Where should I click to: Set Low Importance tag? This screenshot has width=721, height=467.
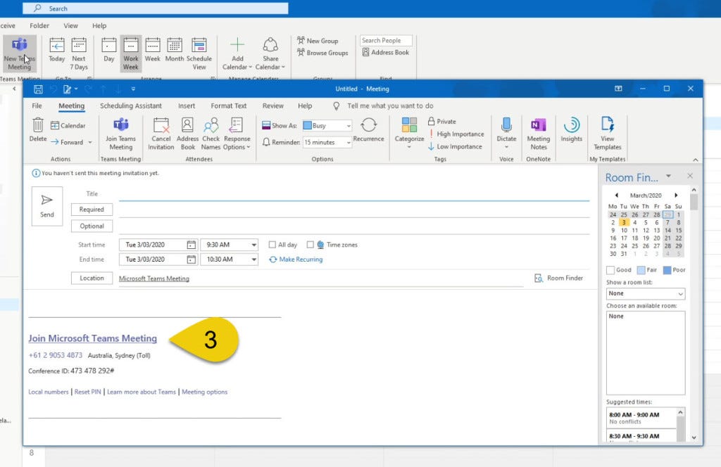tap(455, 146)
